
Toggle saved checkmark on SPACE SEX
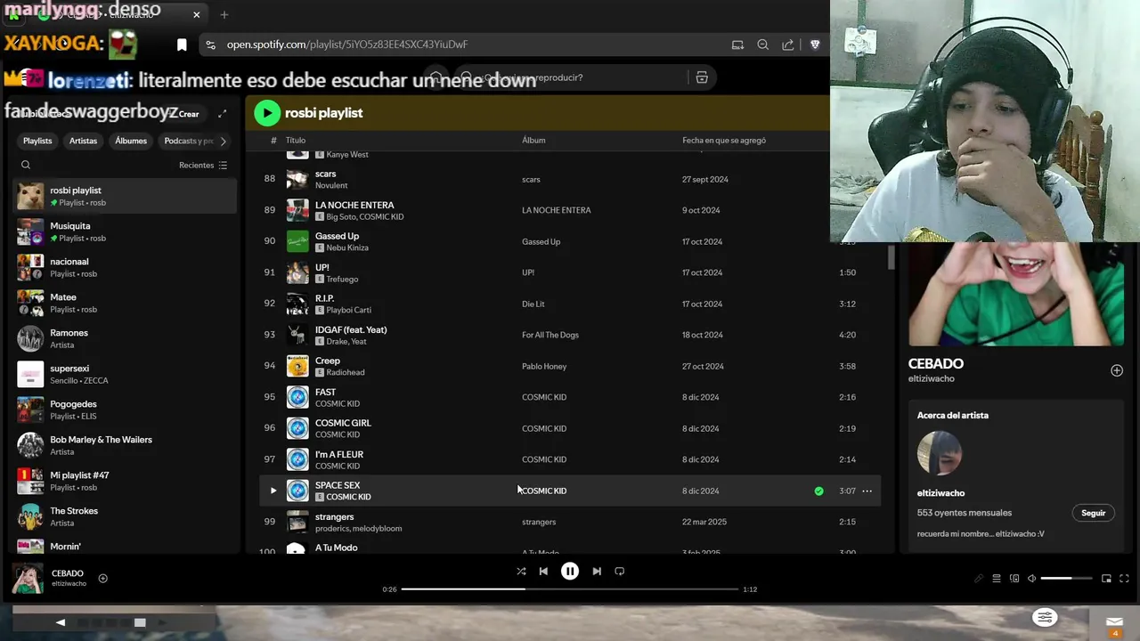(x=818, y=491)
